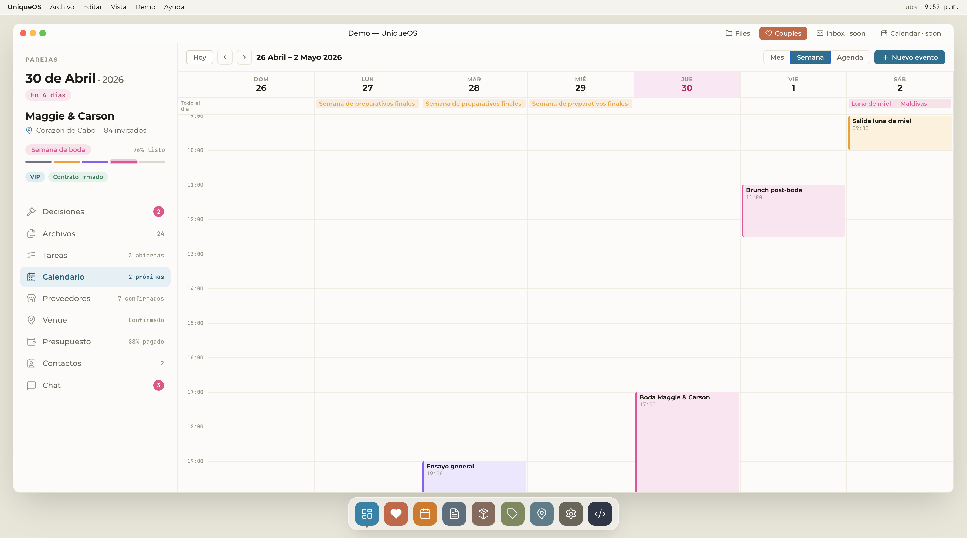The width and height of the screenshot is (967, 538).
Task: Click the calendar icon beside Calendar · soon
Action: click(x=884, y=33)
